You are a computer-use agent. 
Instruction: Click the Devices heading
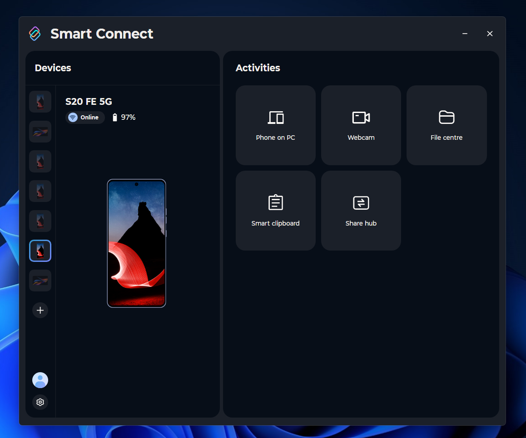coord(53,68)
